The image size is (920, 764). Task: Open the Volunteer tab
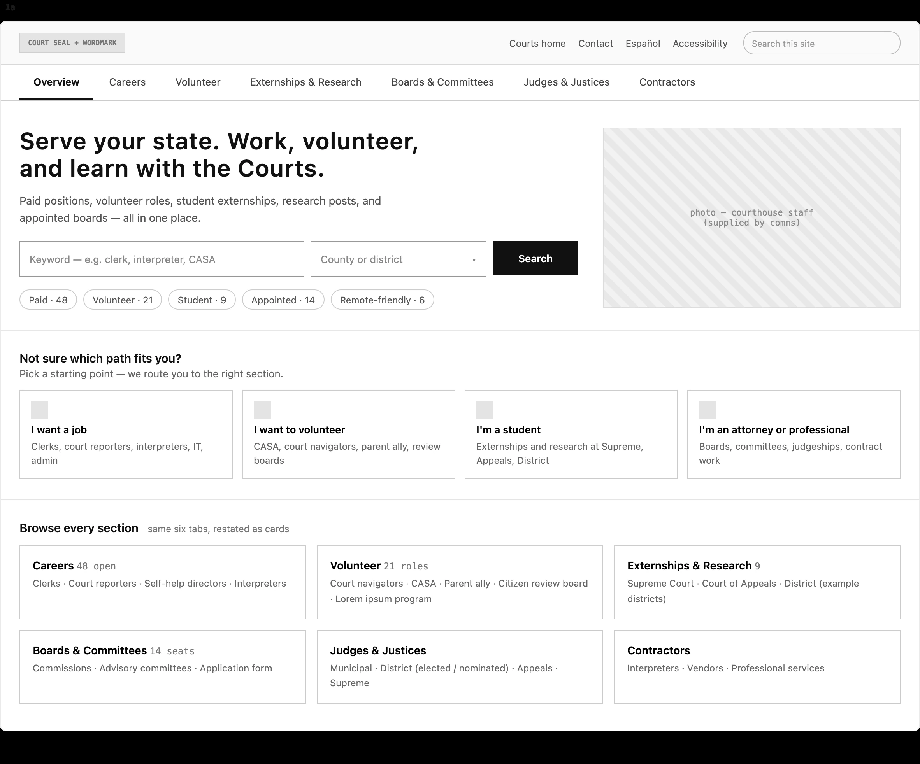coord(198,82)
